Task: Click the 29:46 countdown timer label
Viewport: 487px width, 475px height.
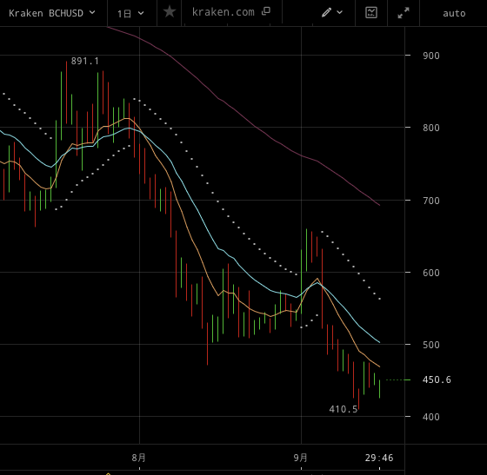Action: point(379,458)
